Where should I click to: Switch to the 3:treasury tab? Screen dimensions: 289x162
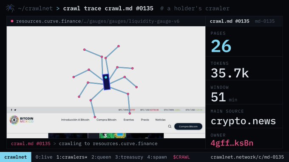(x=129, y=157)
